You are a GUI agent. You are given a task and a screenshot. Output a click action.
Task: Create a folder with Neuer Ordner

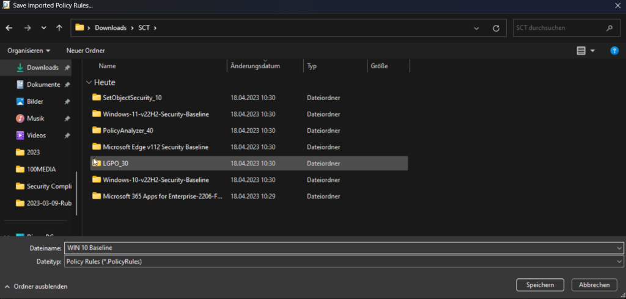pos(86,51)
